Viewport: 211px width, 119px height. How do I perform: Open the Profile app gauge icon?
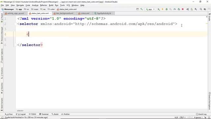coord(175,9)
